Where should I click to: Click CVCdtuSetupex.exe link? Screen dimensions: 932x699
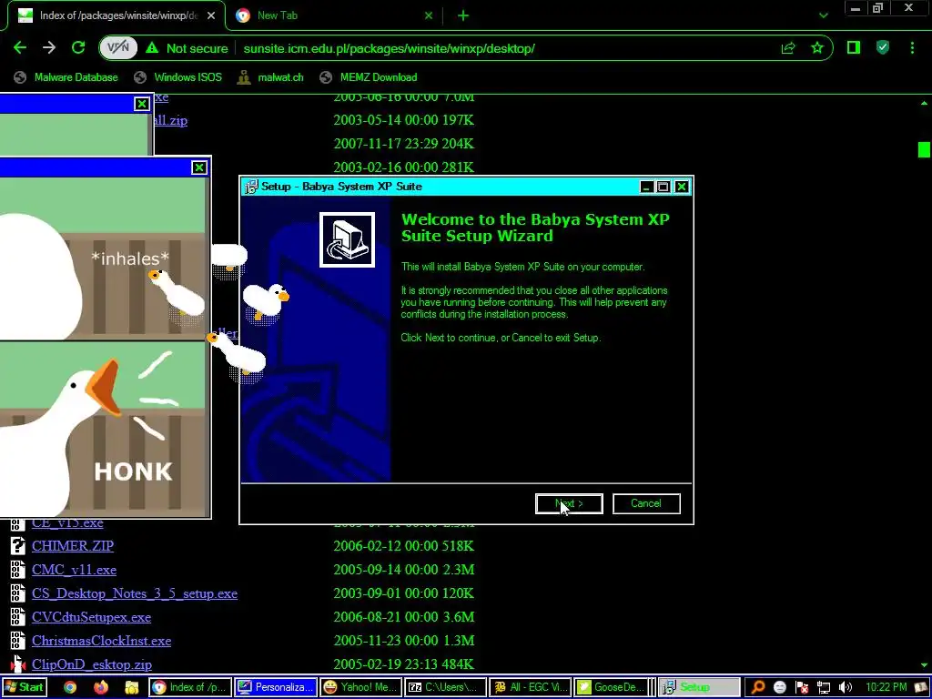pyautogui.click(x=92, y=617)
